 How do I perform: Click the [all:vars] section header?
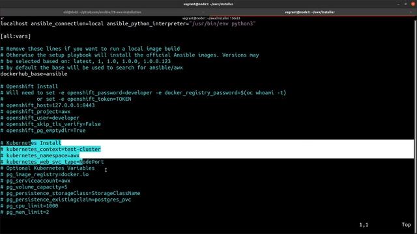(x=16, y=36)
